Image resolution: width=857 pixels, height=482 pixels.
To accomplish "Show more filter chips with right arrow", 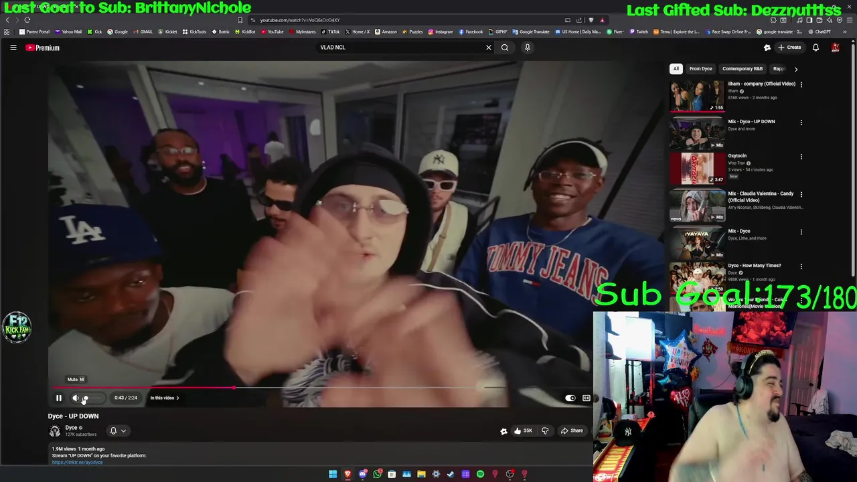I will tap(795, 69).
